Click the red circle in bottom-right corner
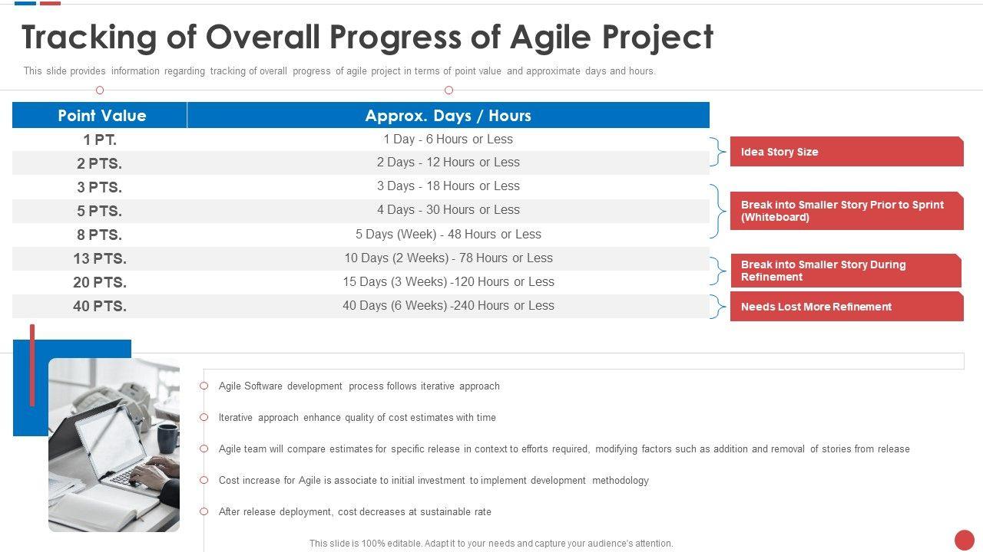Image resolution: width=983 pixels, height=552 pixels. pyautogui.click(x=965, y=540)
